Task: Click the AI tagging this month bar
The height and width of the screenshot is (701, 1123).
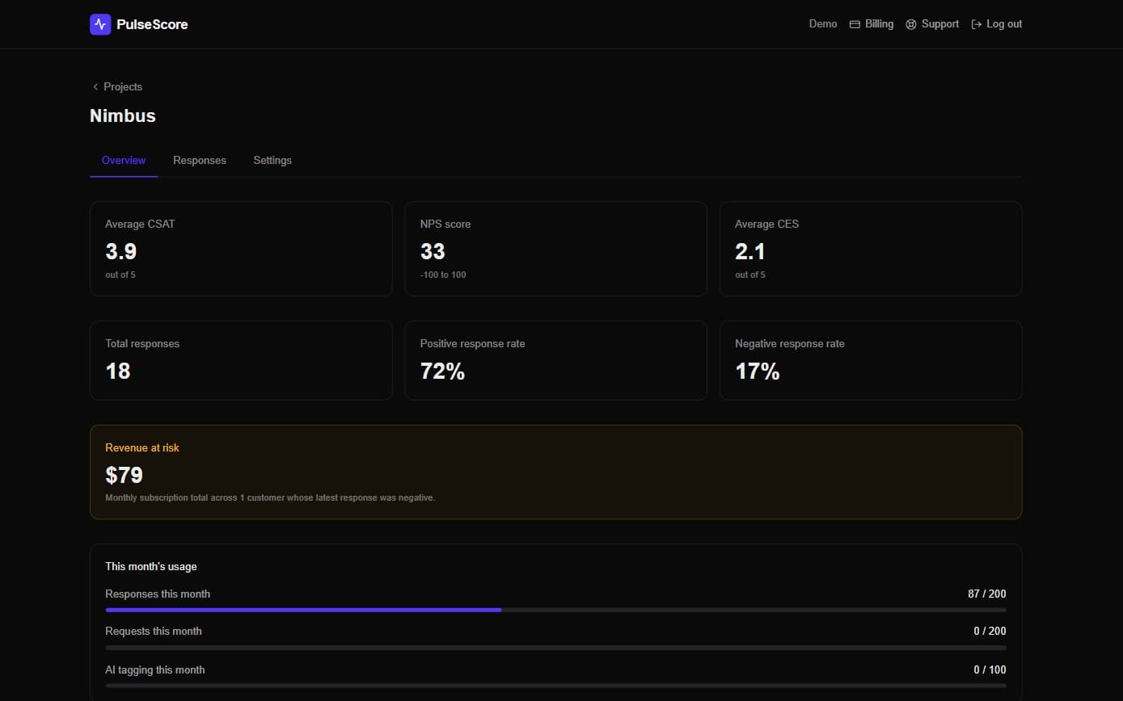Action: click(555, 685)
